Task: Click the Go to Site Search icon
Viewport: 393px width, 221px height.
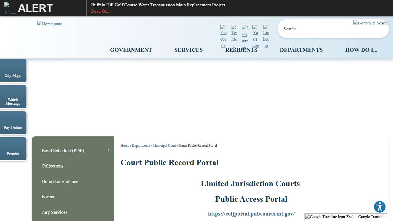Action: click(x=371, y=23)
